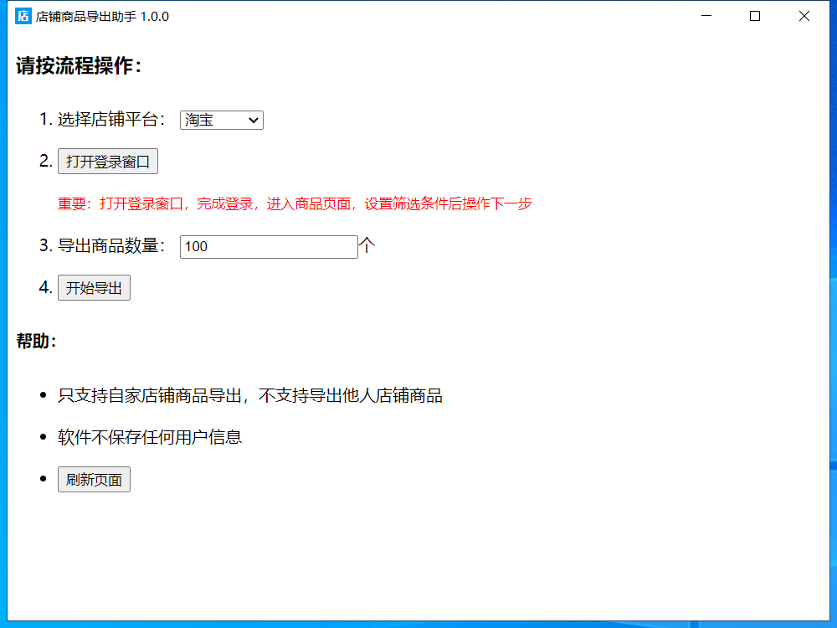Start export with 开始导出 button
Screen dimensions: 837x628
94,288
